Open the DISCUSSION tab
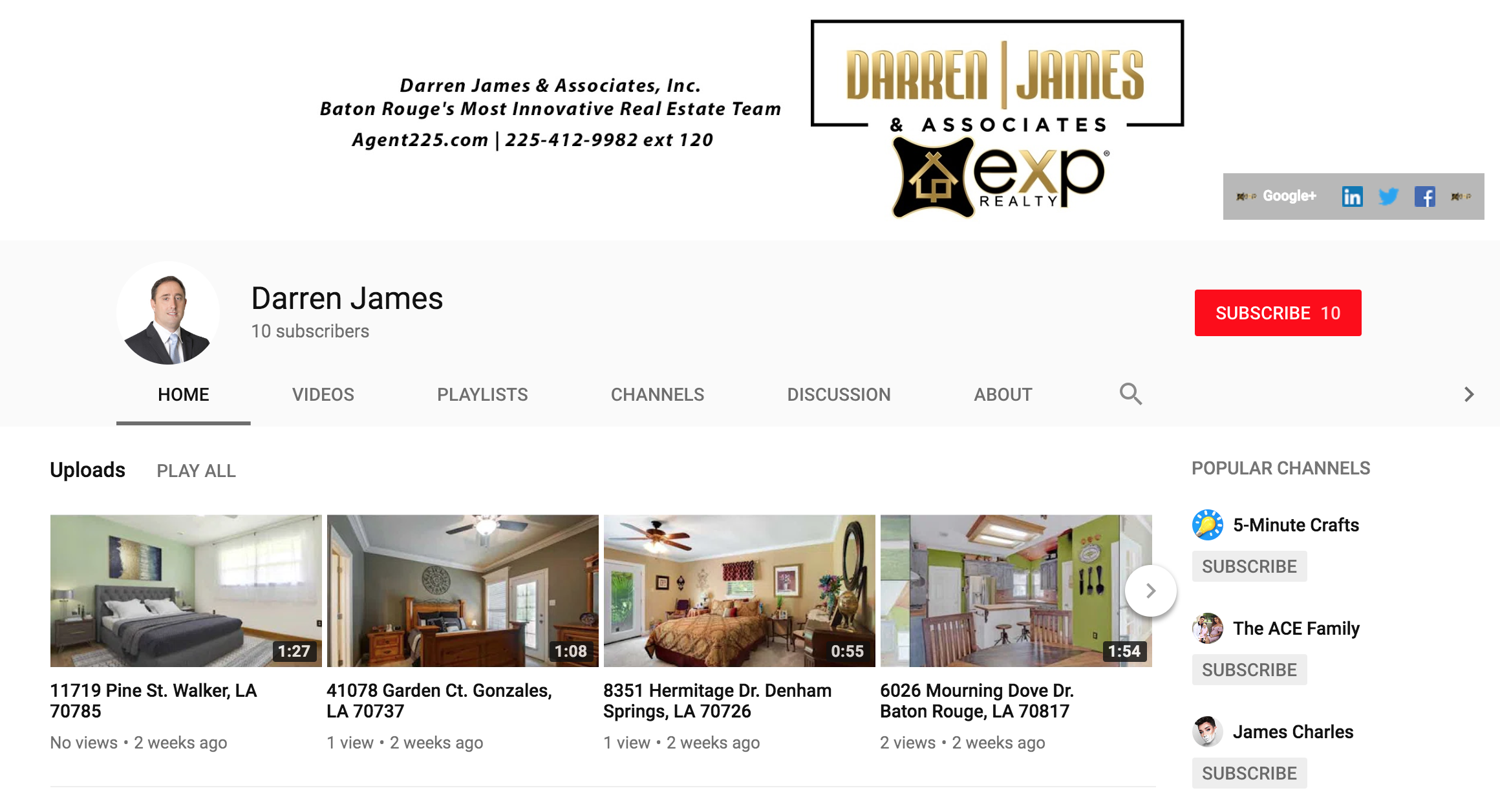This screenshot has width=1500, height=808. (x=839, y=394)
